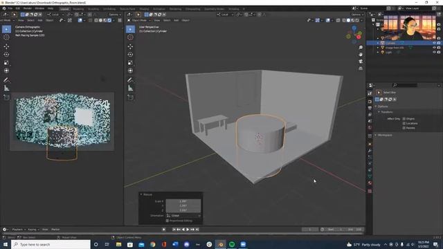Click the Windows search box on the taskbar
Viewport: 443px width, 249px height.
[x=51, y=244]
